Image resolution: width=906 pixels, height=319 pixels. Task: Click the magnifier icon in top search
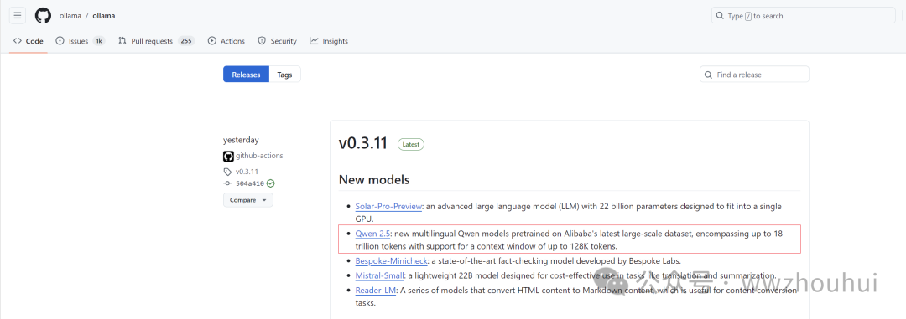[720, 16]
